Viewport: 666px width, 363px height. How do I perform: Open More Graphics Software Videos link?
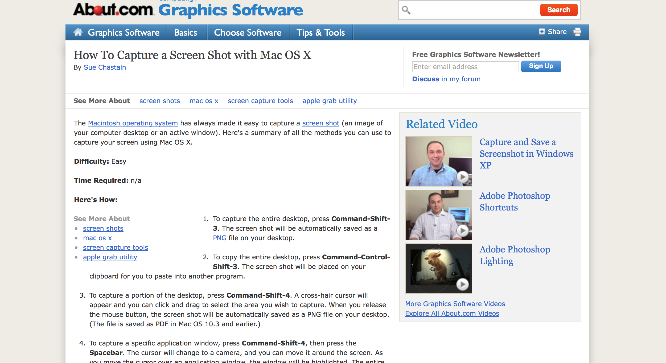pos(455,304)
